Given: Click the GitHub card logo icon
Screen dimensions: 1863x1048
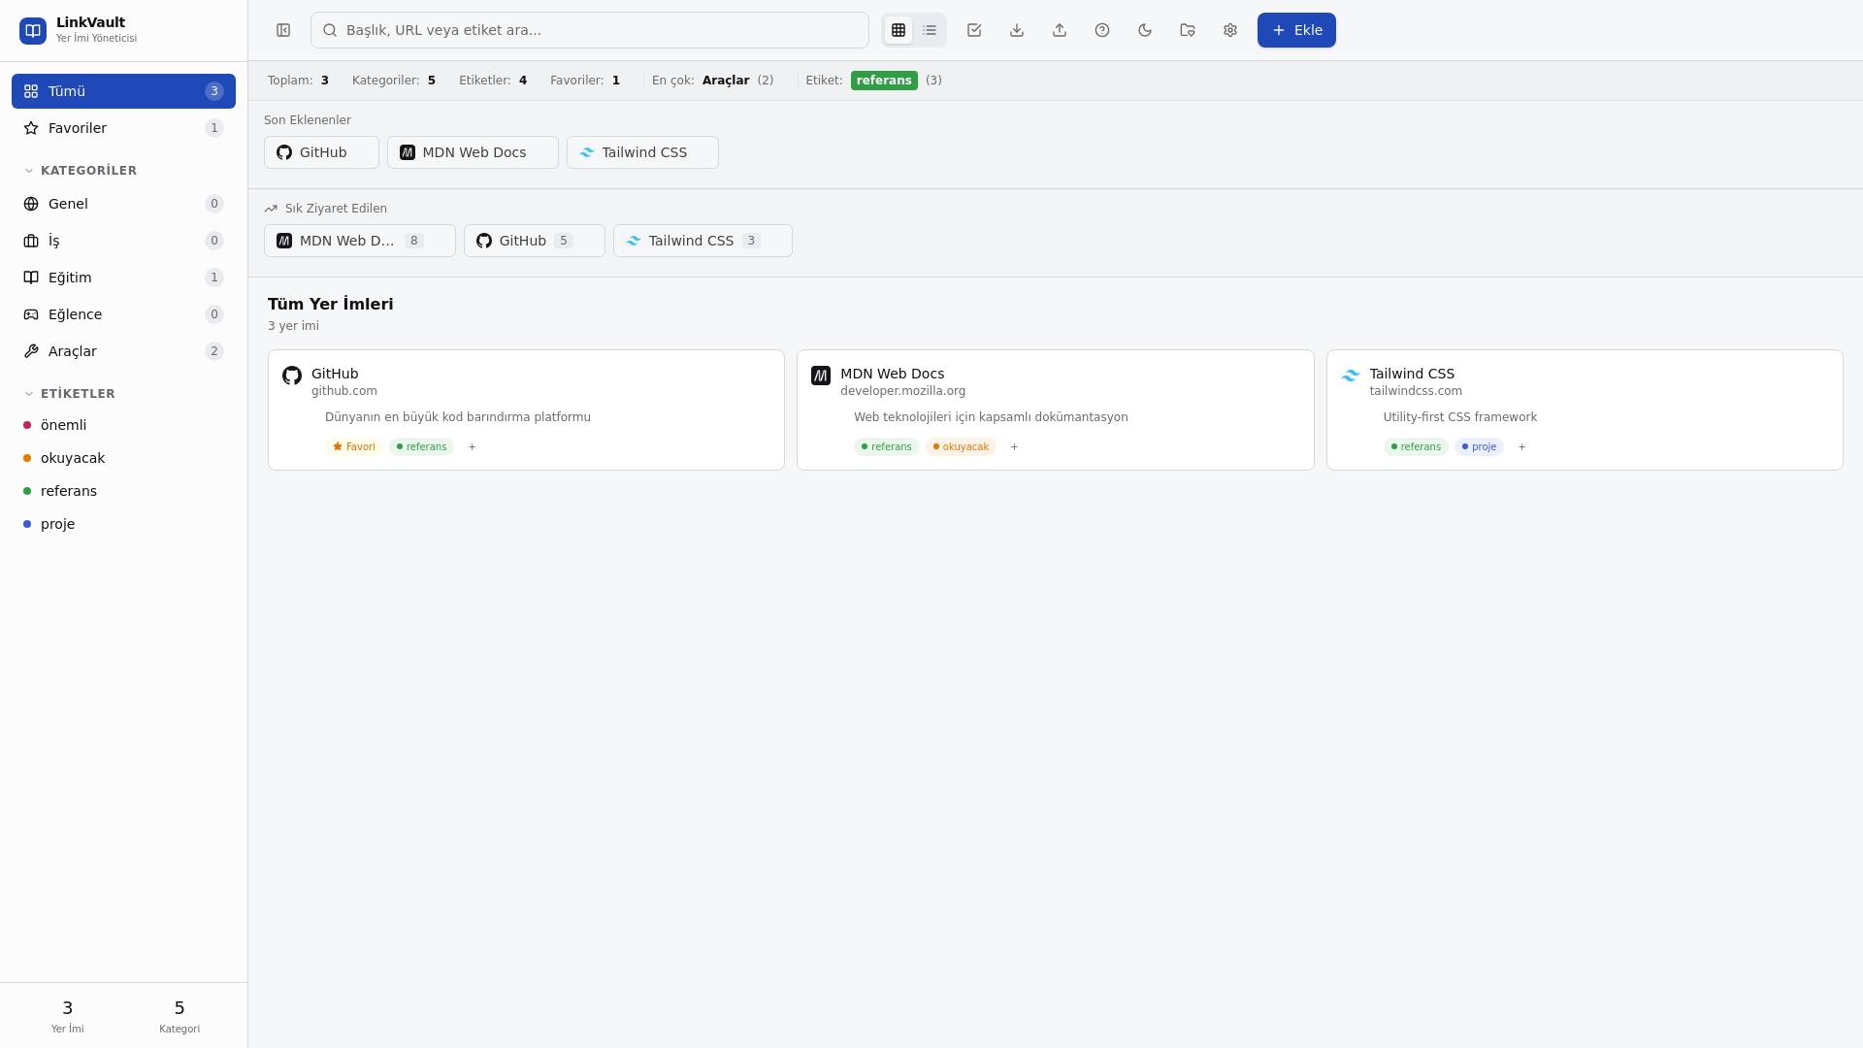Looking at the screenshot, I should click(292, 376).
